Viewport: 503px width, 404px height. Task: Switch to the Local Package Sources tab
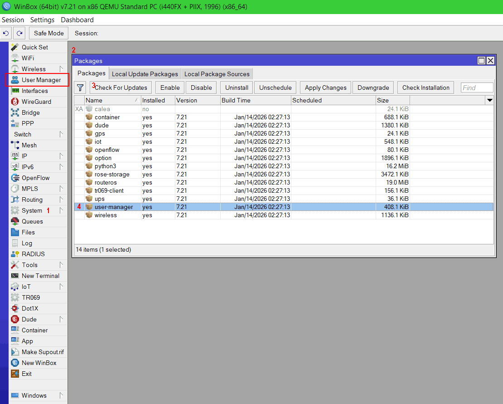(x=217, y=74)
